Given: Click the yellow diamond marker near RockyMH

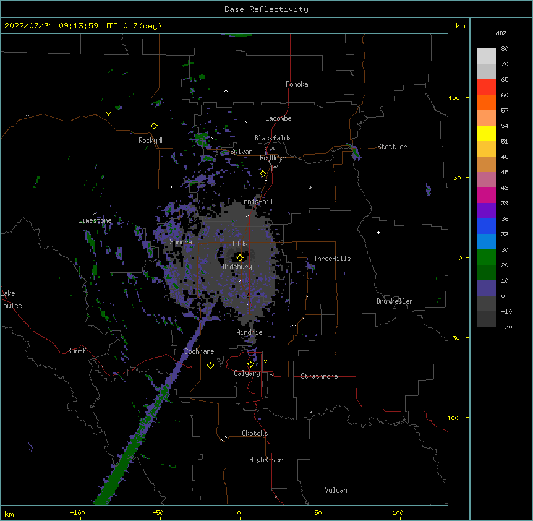Looking at the screenshot, I should click(154, 126).
